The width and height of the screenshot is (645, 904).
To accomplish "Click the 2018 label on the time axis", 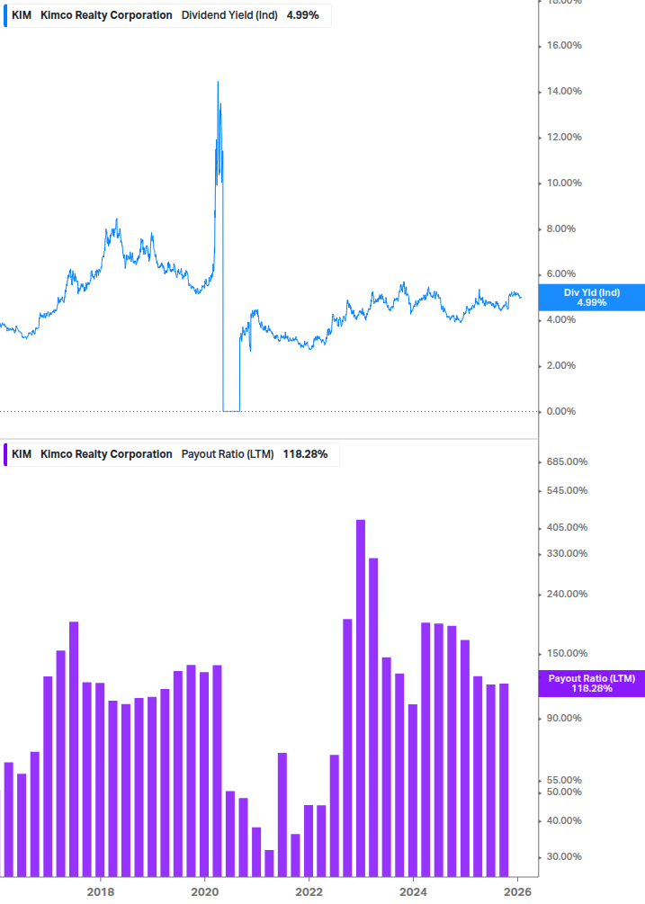I will point(101,891).
